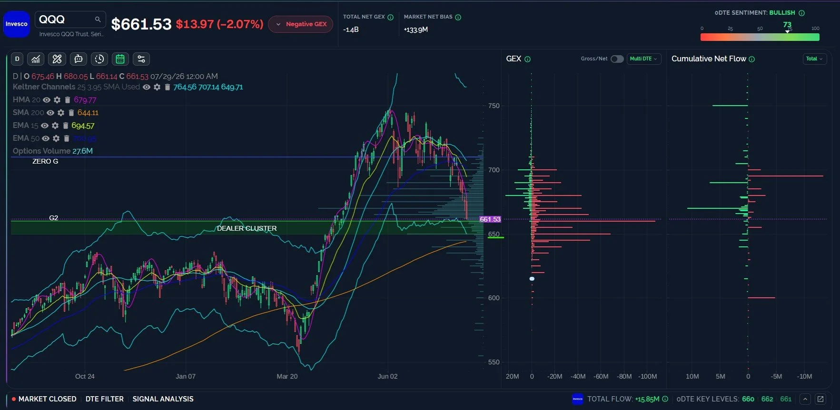840x410 pixels.
Task: Select the drawing tools icon
Action: coord(57,59)
